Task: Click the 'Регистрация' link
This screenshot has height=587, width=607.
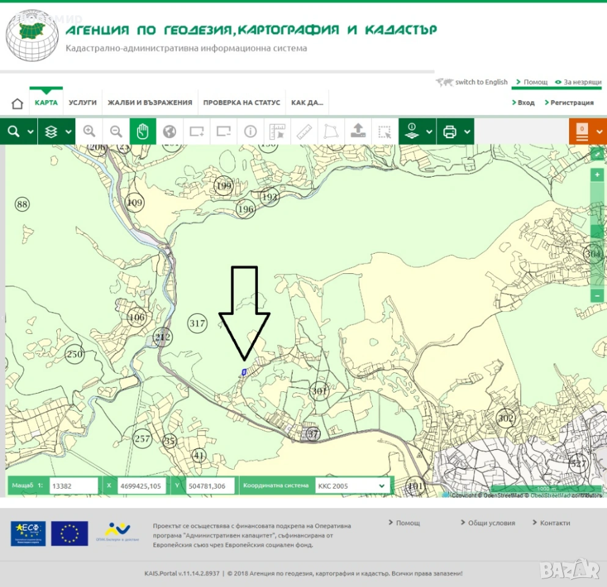Action: point(571,103)
